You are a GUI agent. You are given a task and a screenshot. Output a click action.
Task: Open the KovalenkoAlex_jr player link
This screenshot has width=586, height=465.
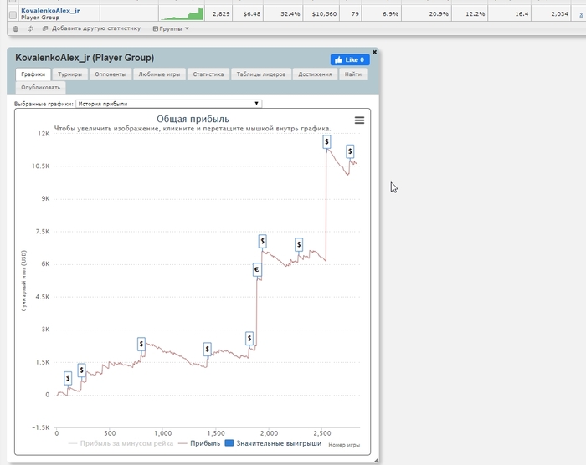pyautogui.click(x=50, y=11)
